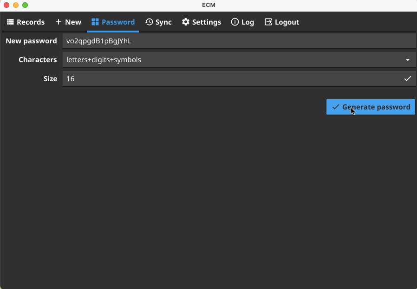
Task: Click the dropdown arrow on letters+digits+symbols
Action: click(x=408, y=60)
